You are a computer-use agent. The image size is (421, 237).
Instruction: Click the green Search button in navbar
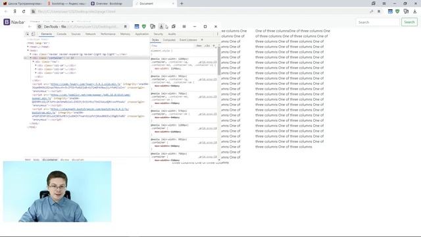click(409, 22)
